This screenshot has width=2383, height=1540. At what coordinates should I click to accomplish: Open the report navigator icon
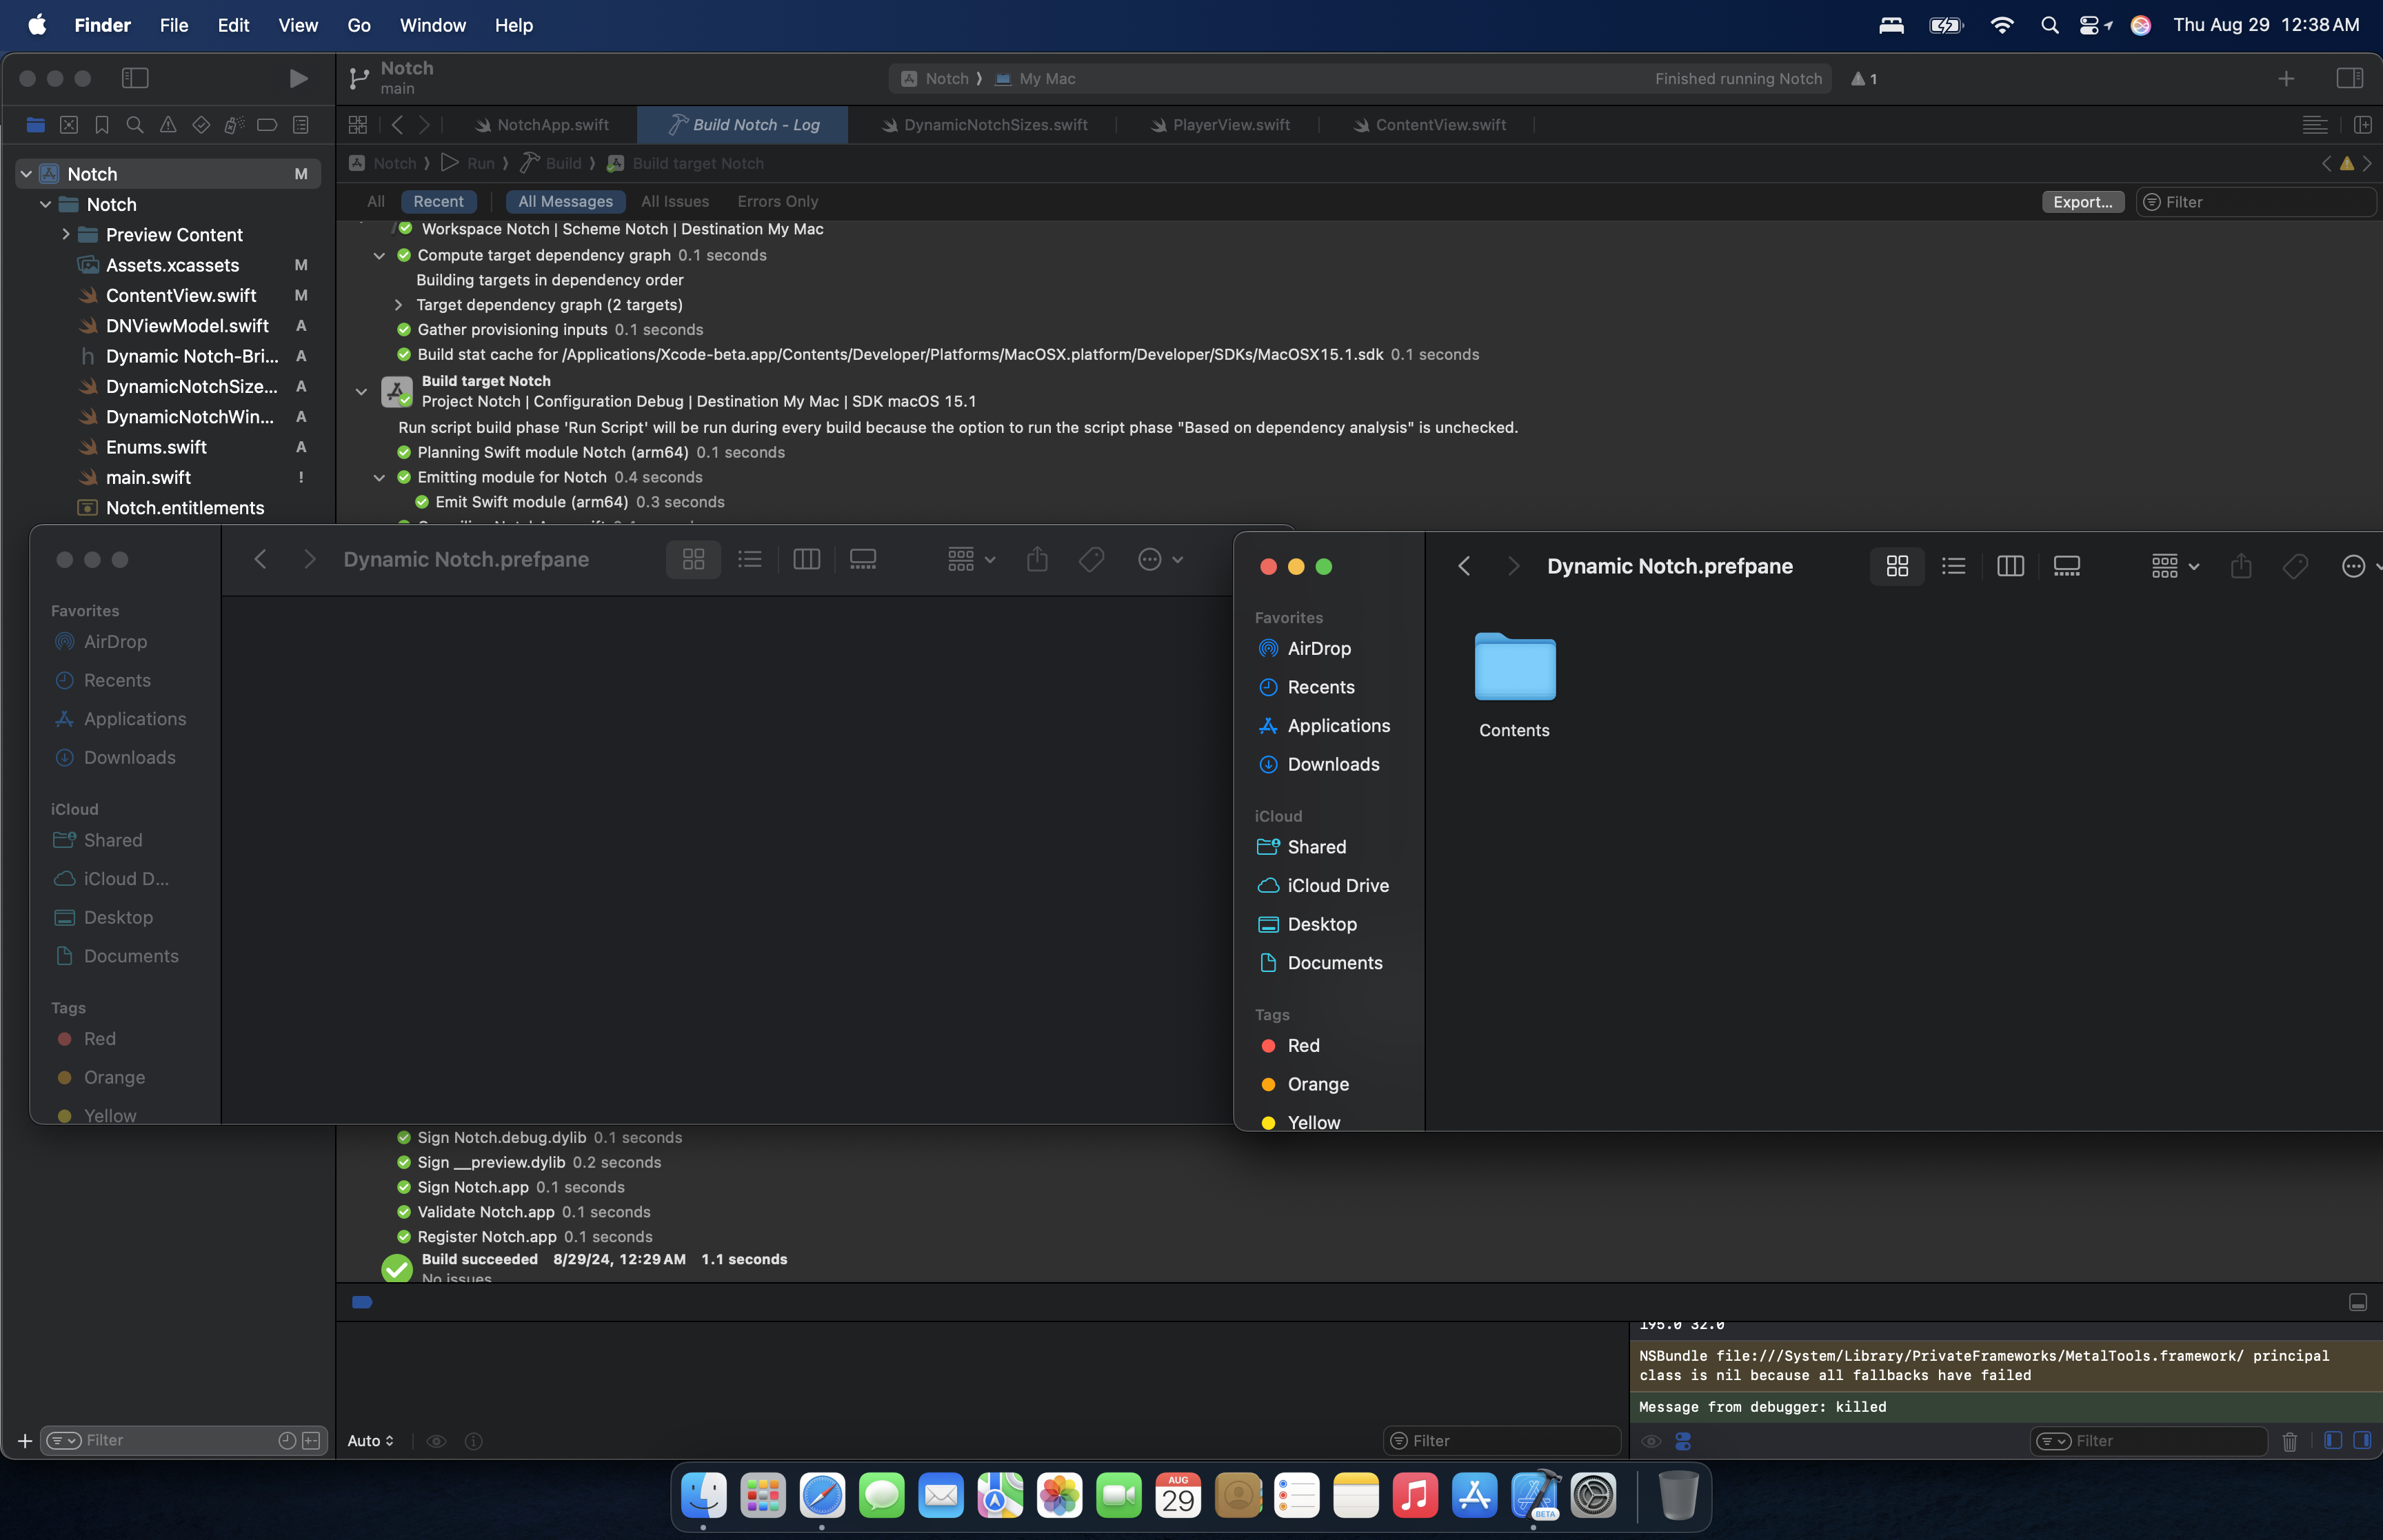(x=300, y=125)
